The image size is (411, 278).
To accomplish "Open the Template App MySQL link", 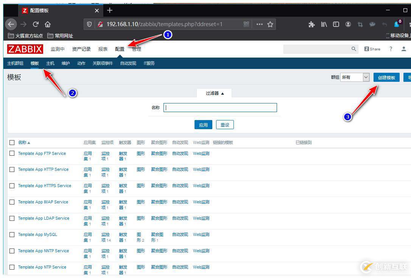I will (x=37, y=234).
